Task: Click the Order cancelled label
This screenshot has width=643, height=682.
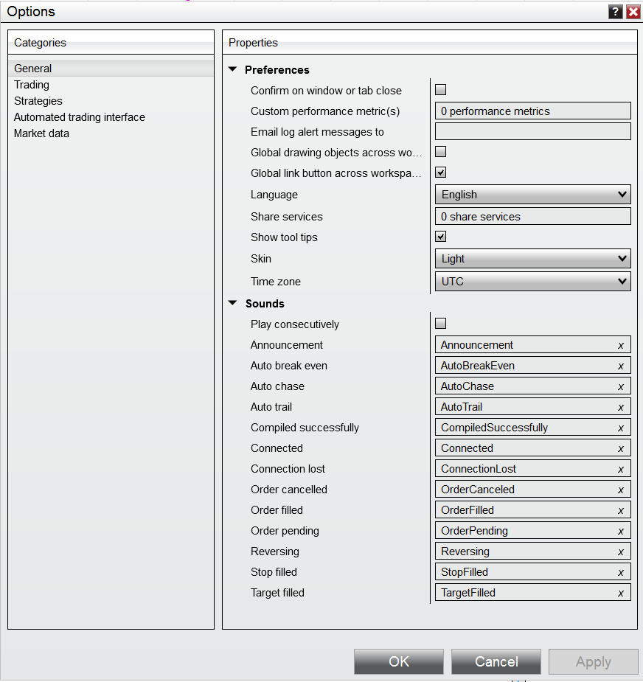Action: pos(289,490)
